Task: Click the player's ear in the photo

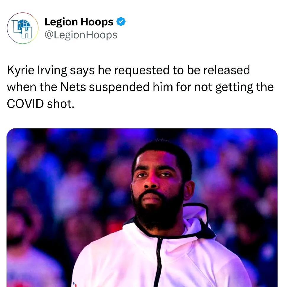Action: [x=189, y=190]
